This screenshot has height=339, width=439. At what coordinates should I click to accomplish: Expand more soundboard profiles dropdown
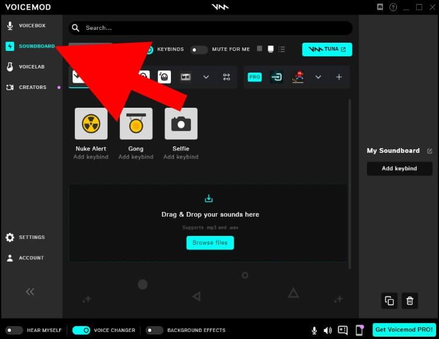point(206,77)
